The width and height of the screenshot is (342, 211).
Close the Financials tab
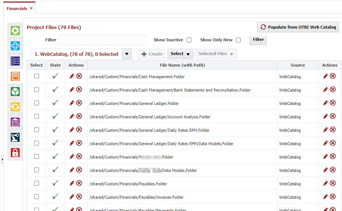31,8
